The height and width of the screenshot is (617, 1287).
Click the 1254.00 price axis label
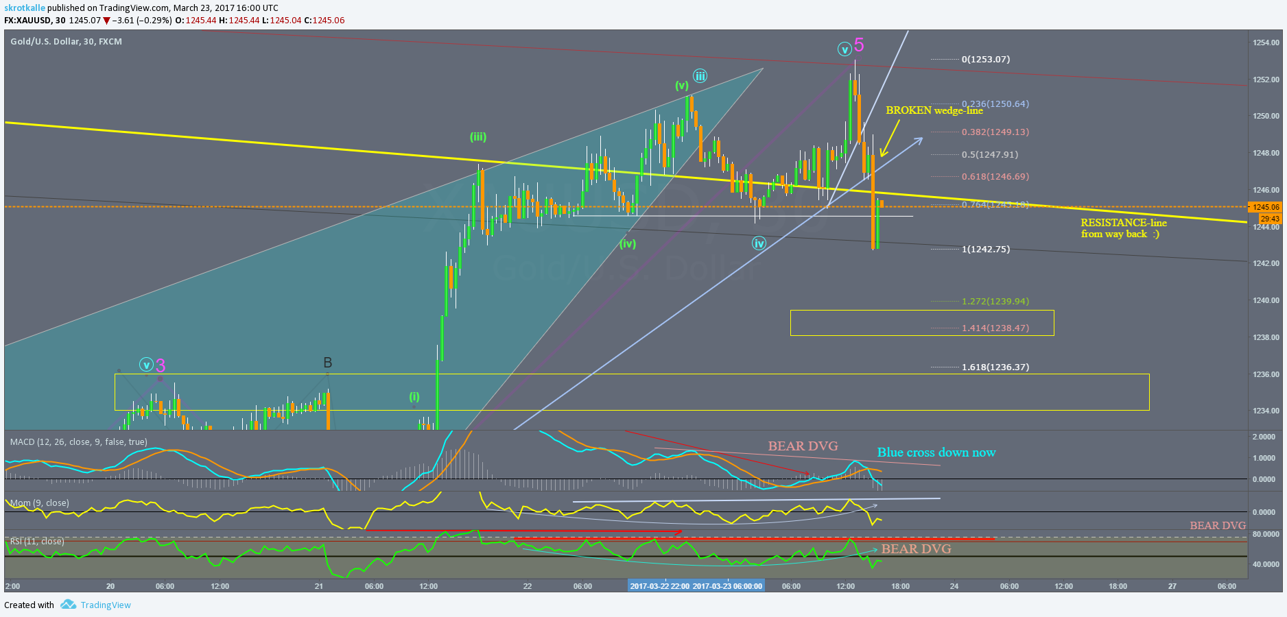1266,43
